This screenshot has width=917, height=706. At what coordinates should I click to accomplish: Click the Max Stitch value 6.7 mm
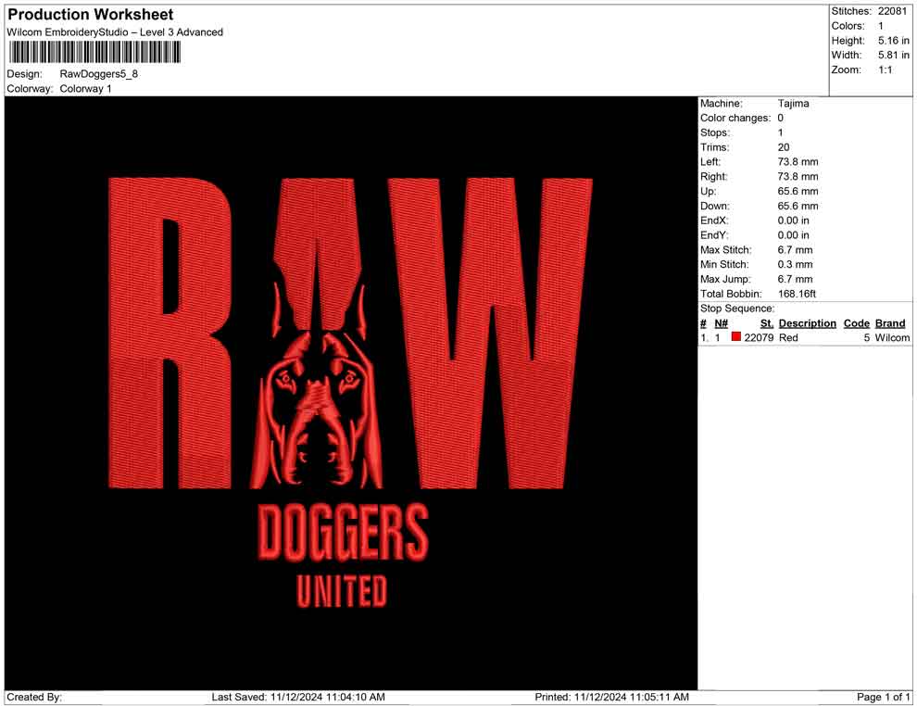[x=795, y=250]
